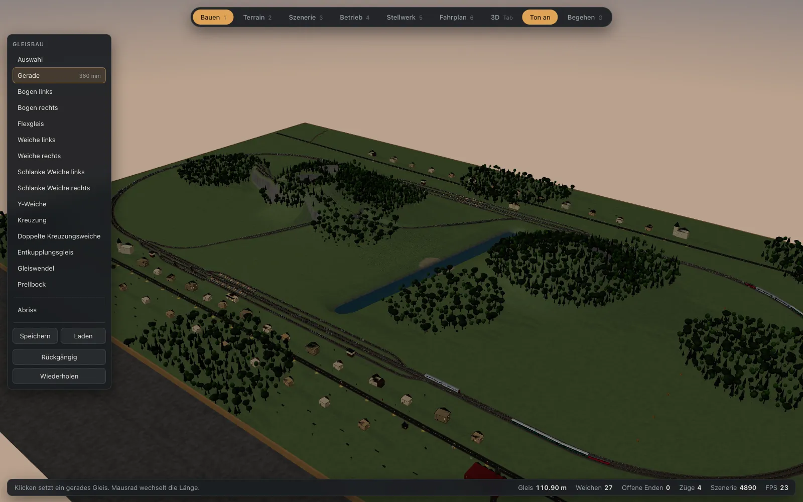Pick the Weiche rechts turnout
The height and width of the screenshot is (502, 803).
coord(59,156)
